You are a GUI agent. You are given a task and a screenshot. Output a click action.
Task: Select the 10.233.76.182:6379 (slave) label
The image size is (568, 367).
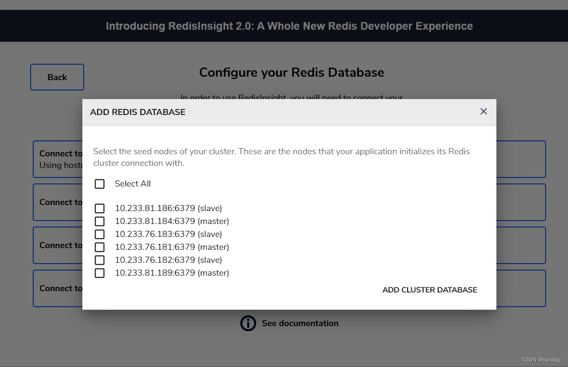(168, 260)
